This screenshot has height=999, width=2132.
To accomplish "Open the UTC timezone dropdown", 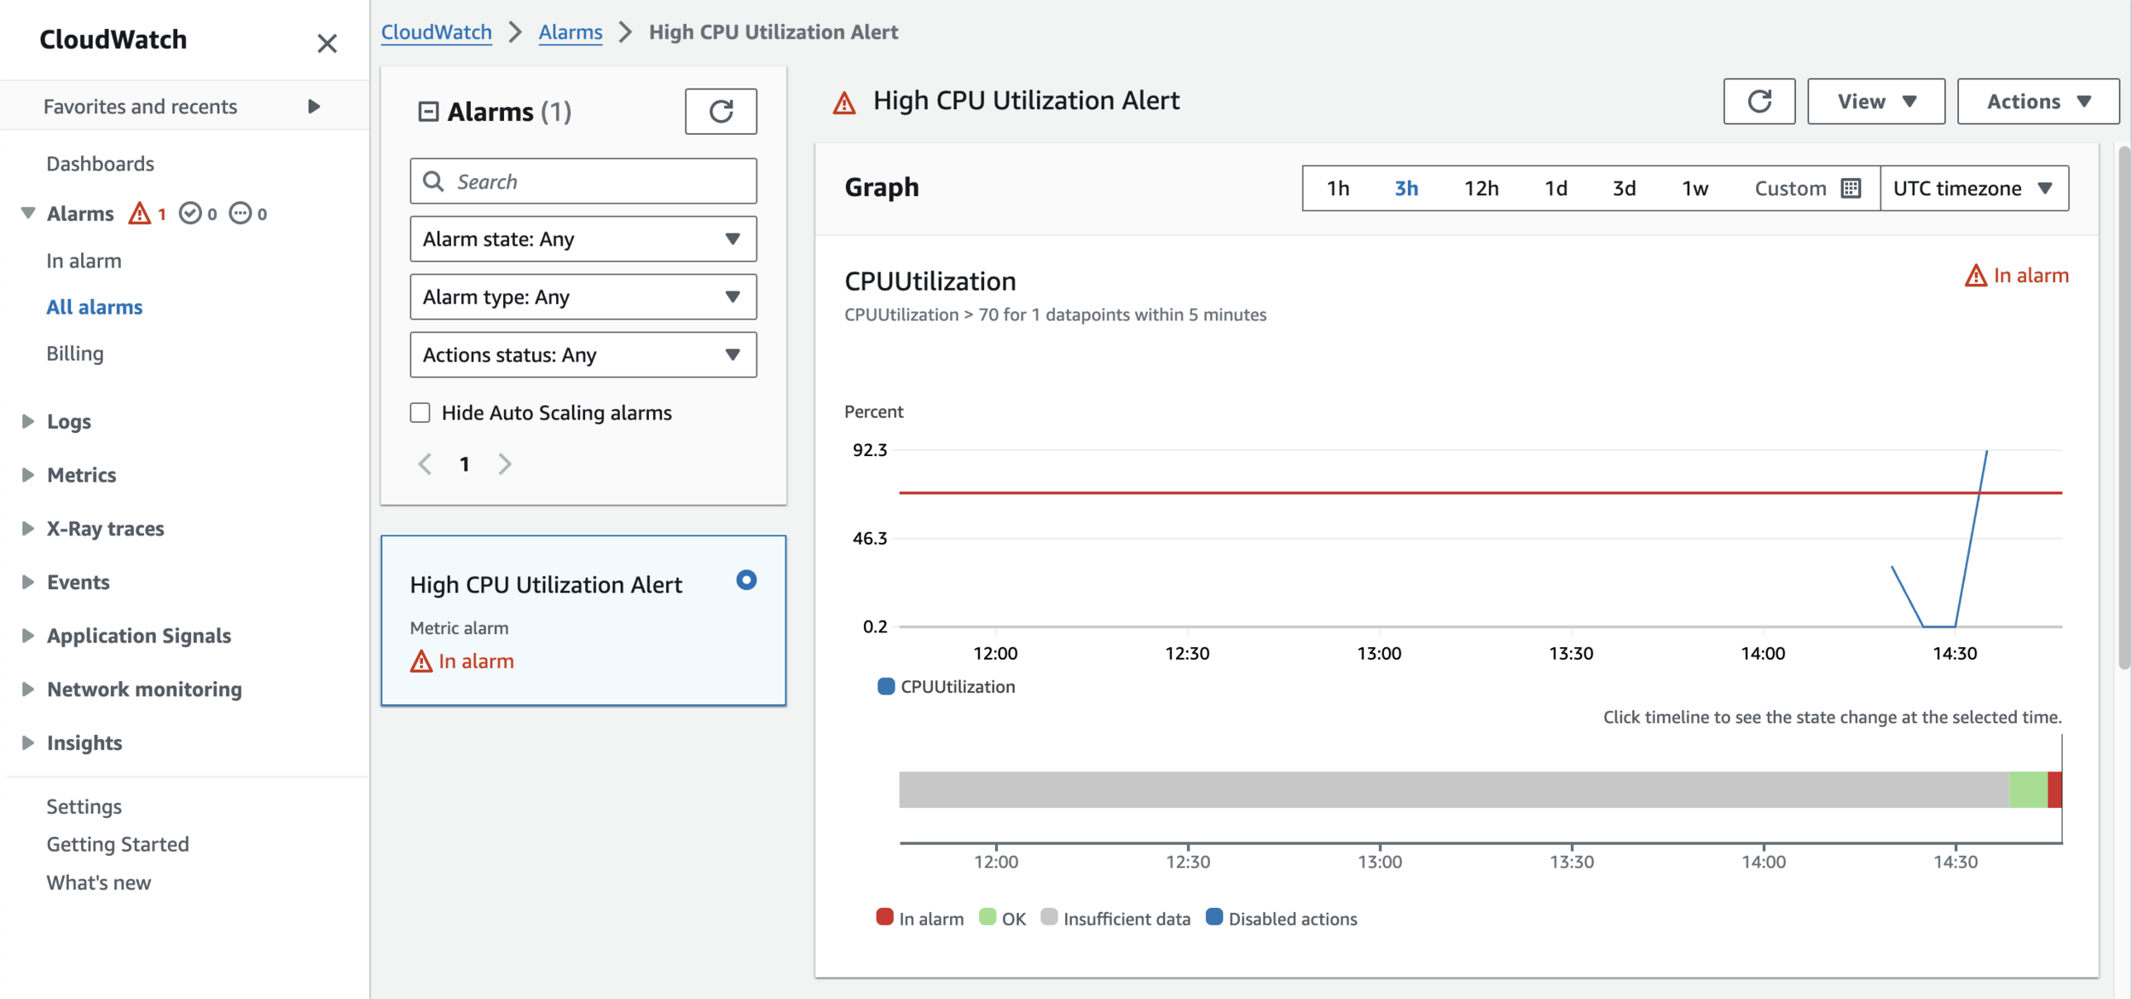I will (1973, 188).
